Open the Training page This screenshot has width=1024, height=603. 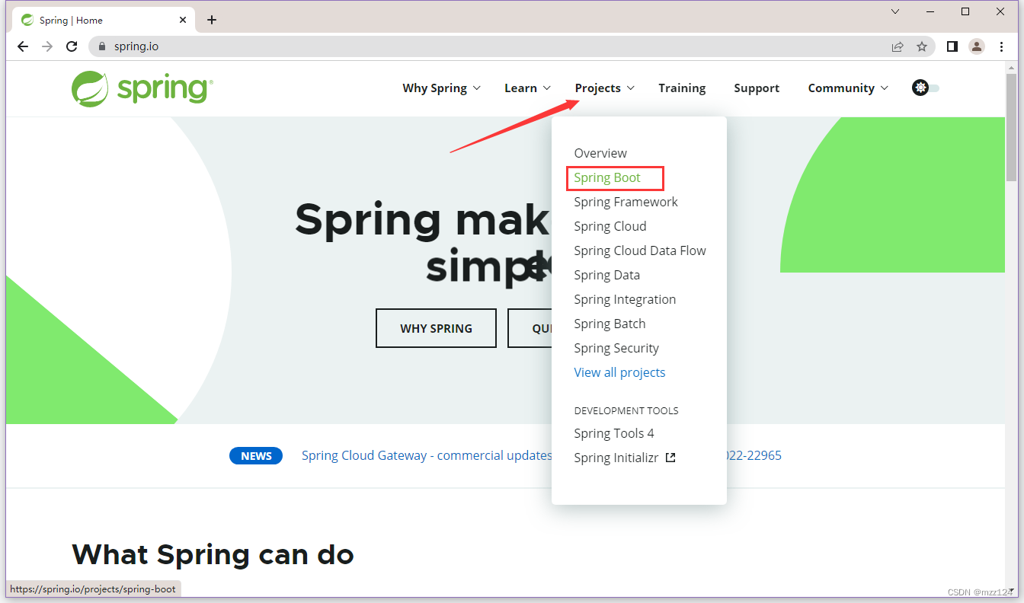[x=682, y=88]
